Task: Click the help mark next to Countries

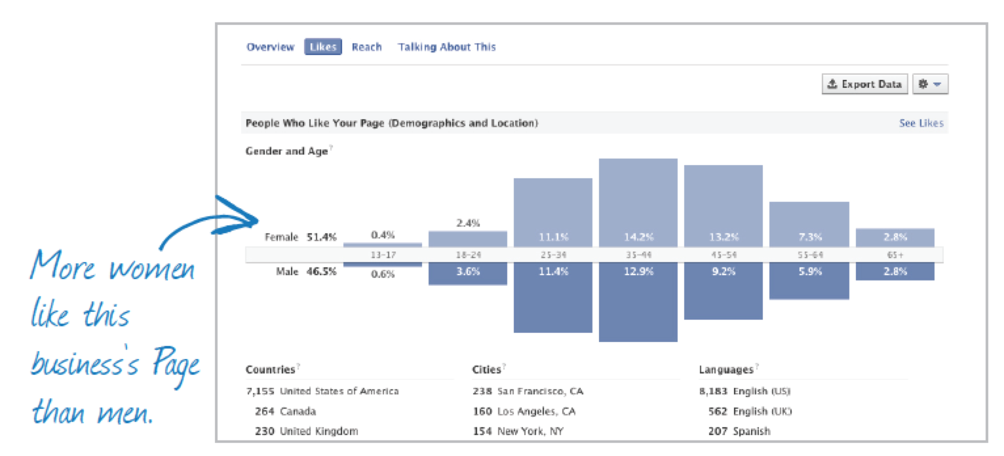Action: 298,367
